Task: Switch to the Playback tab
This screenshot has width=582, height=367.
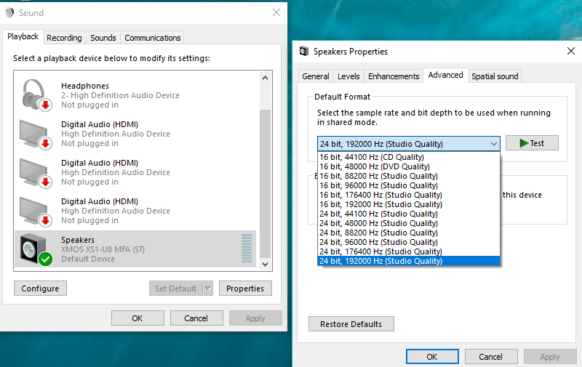Action: click(x=23, y=36)
